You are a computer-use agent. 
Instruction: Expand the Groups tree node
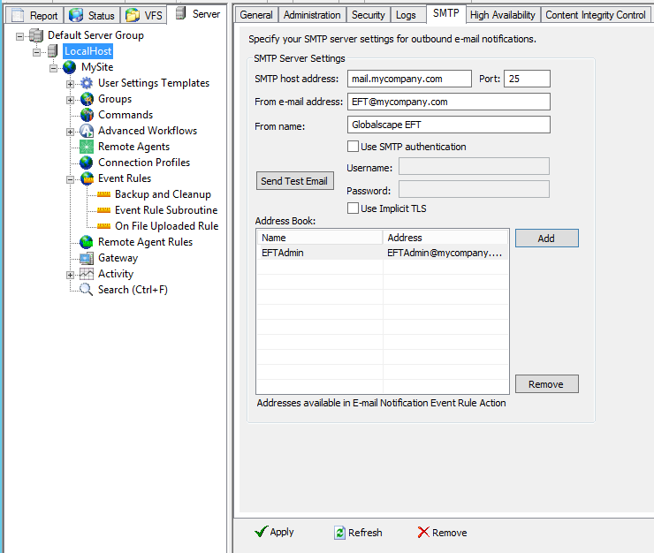[x=70, y=100]
